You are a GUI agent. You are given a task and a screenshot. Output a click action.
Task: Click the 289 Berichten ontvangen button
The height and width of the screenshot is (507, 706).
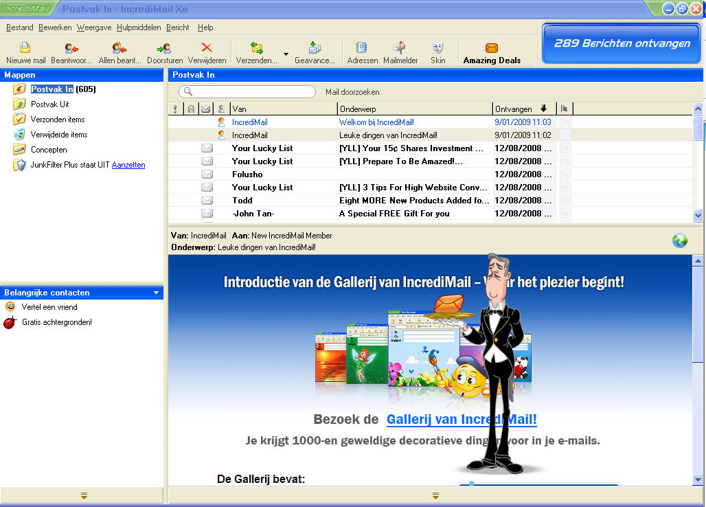(622, 43)
